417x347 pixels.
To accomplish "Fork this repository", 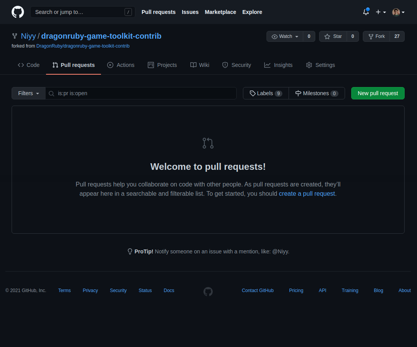I will click(x=376, y=36).
